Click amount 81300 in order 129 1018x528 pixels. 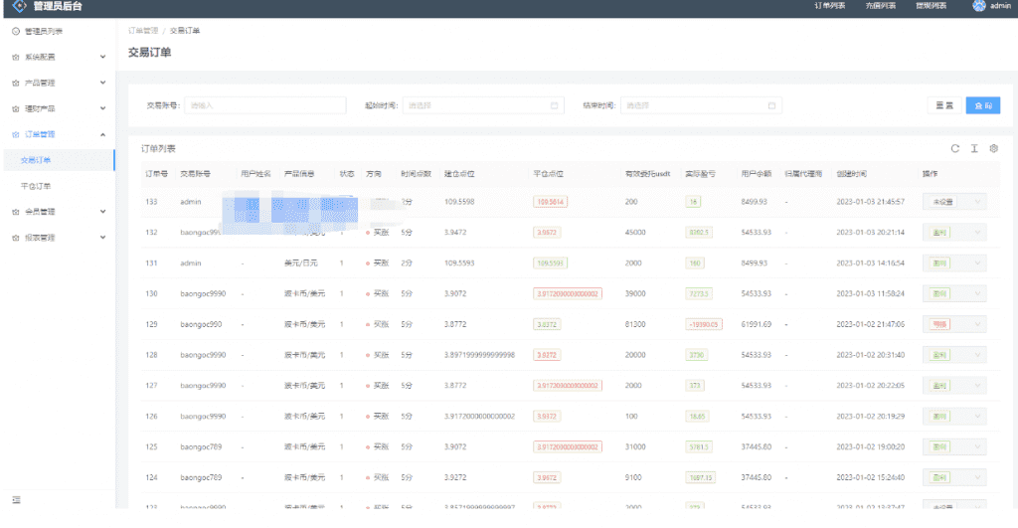tap(635, 324)
